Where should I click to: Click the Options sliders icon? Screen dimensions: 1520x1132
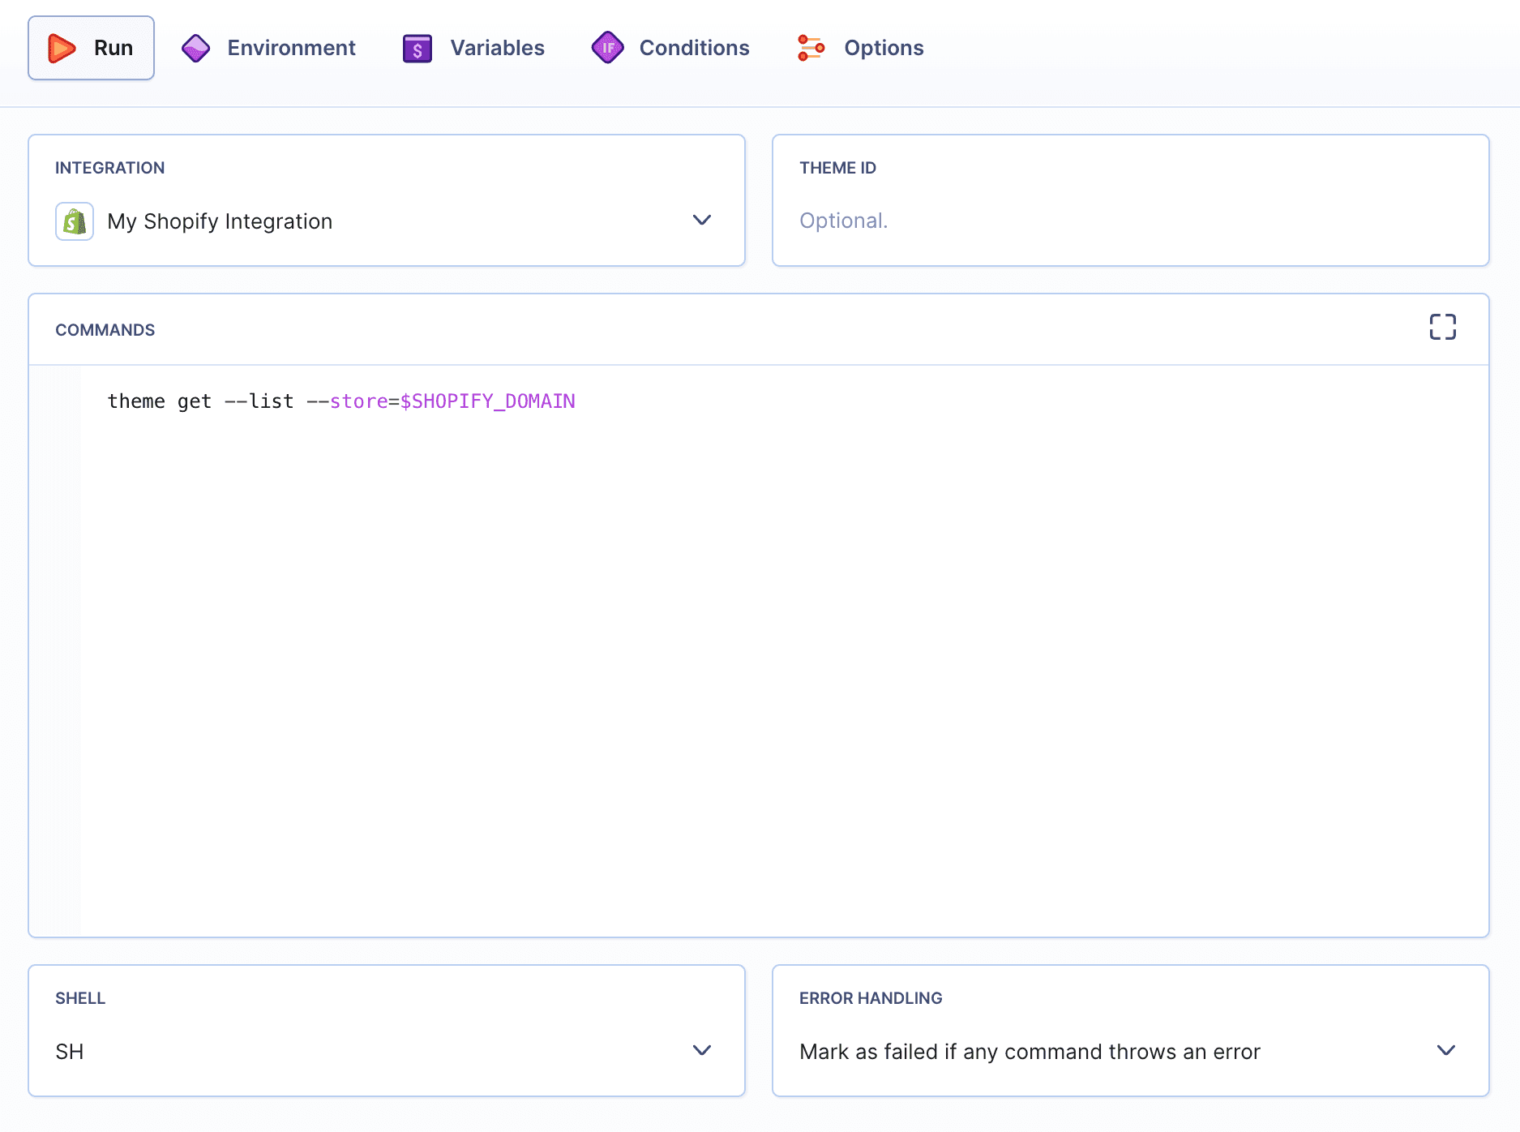point(811,47)
